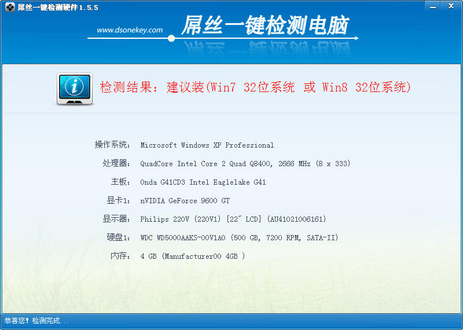Open the www.dsonekey.com website link
The width and height of the screenshot is (463, 330).
pyautogui.click(x=130, y=30)
